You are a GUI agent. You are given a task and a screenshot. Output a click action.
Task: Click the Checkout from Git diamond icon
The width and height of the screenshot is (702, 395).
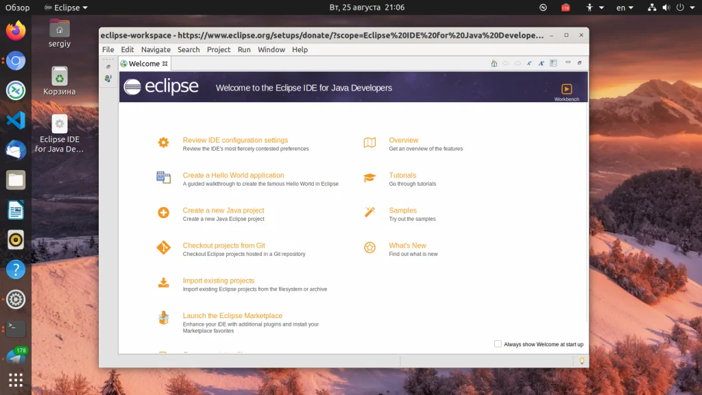point(163,248)
